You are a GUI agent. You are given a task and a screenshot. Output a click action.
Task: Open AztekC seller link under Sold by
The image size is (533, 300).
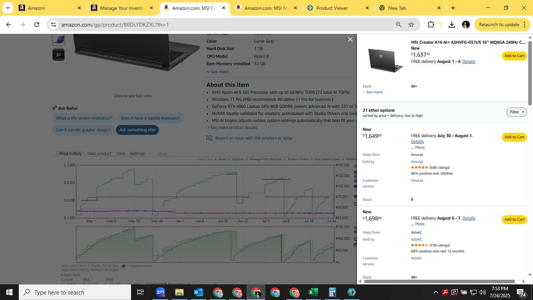click(x=416, y=239)
